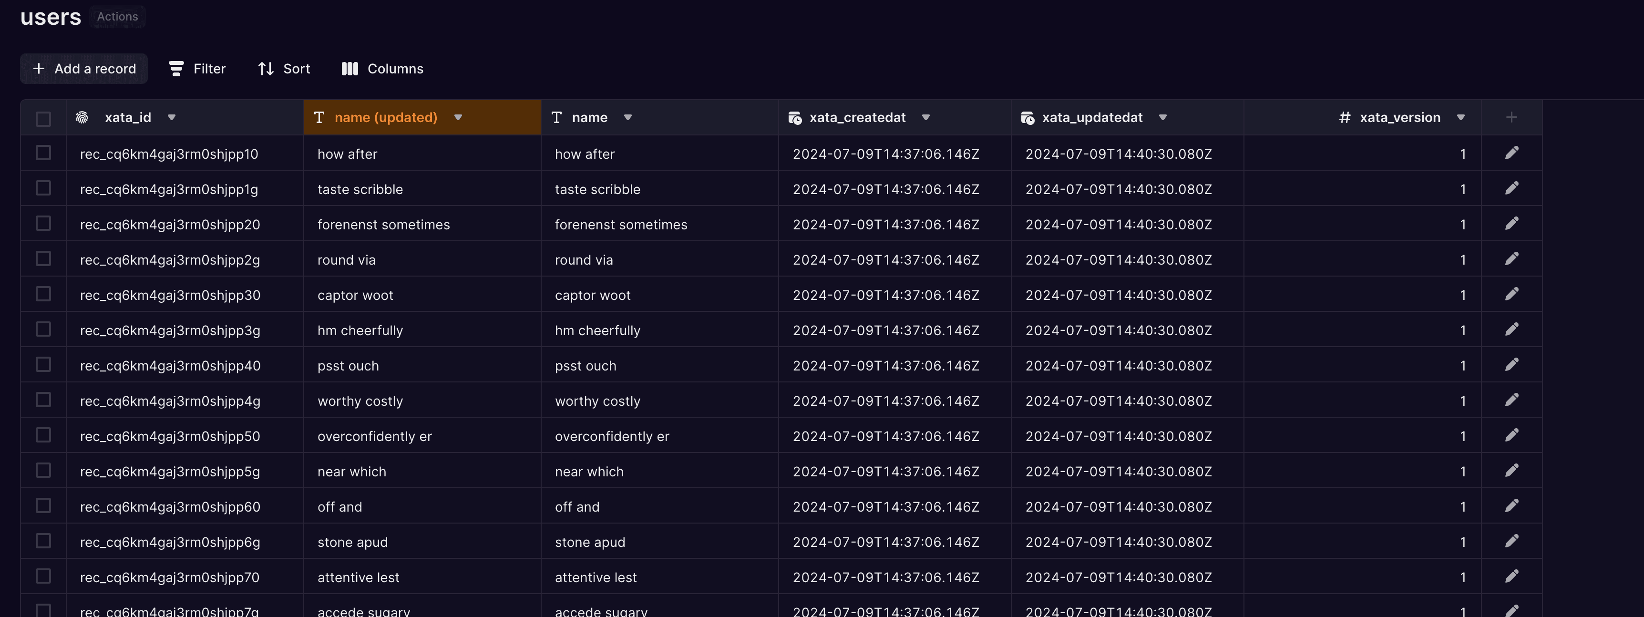Click the clock icon on xata_createdat header
Image resolution: width=1644 pixels, height=617 pixels.
(x=794, y=117)
